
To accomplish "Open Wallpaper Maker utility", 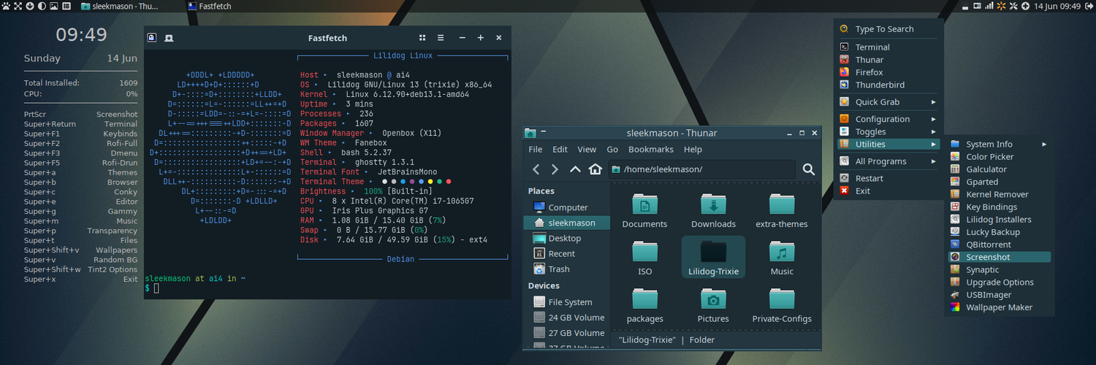I will (999, 307).
